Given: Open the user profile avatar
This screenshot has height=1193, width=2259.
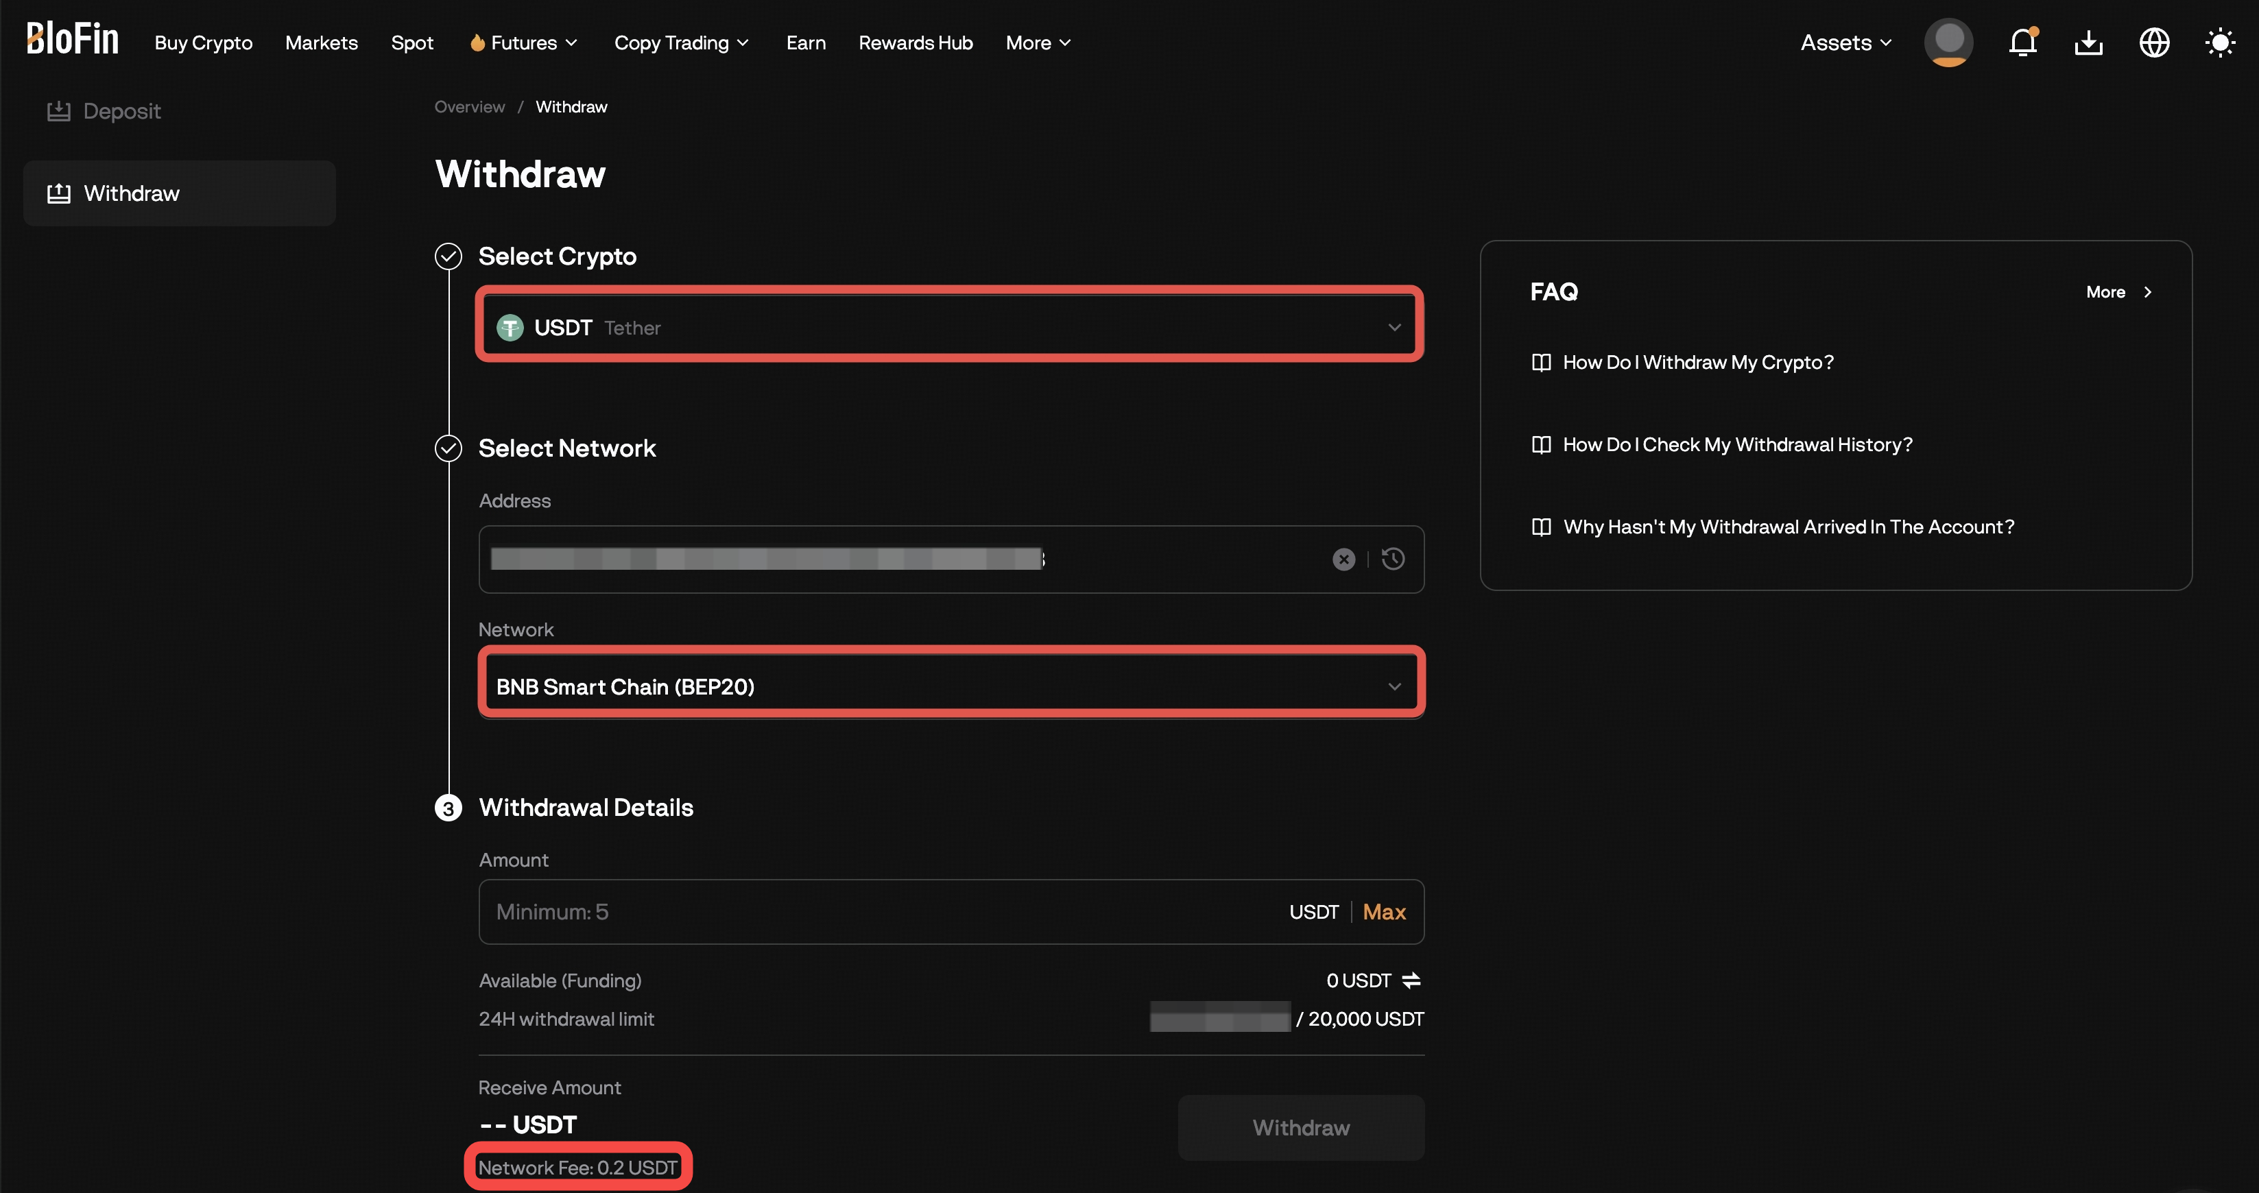Looking at the screenshot, I should point(1948,42).
